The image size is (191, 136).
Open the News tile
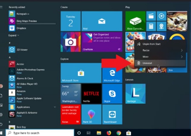71,114
